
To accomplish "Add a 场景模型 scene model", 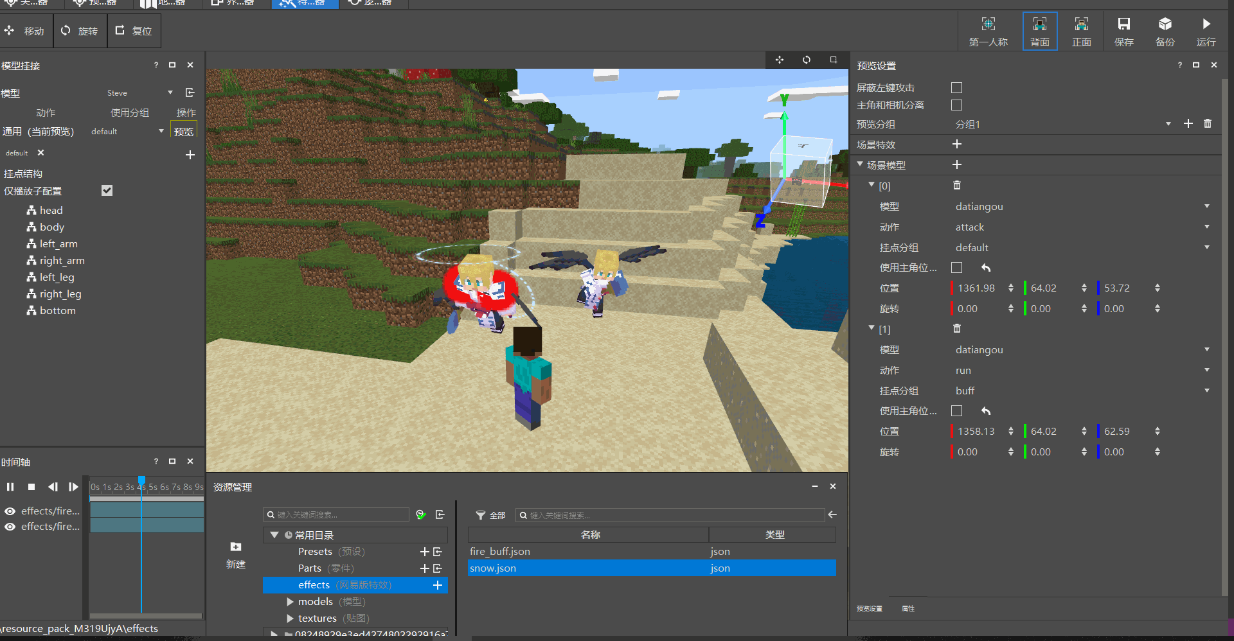I will tap(957, 164).
